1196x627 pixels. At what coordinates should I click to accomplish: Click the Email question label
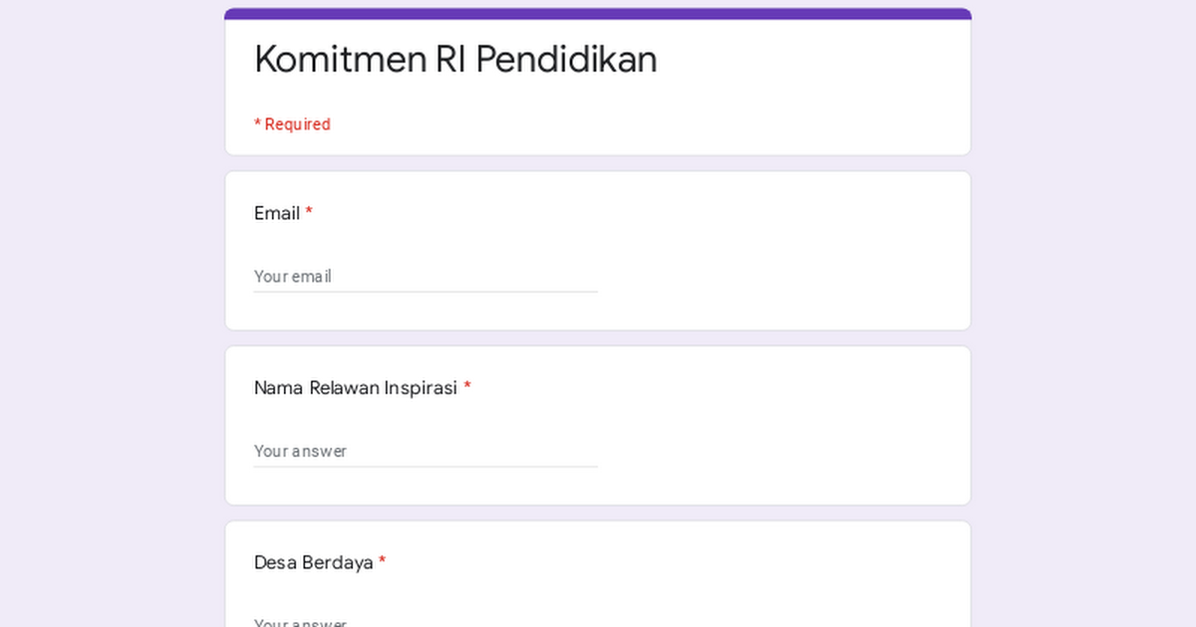(x=276, y=213)
